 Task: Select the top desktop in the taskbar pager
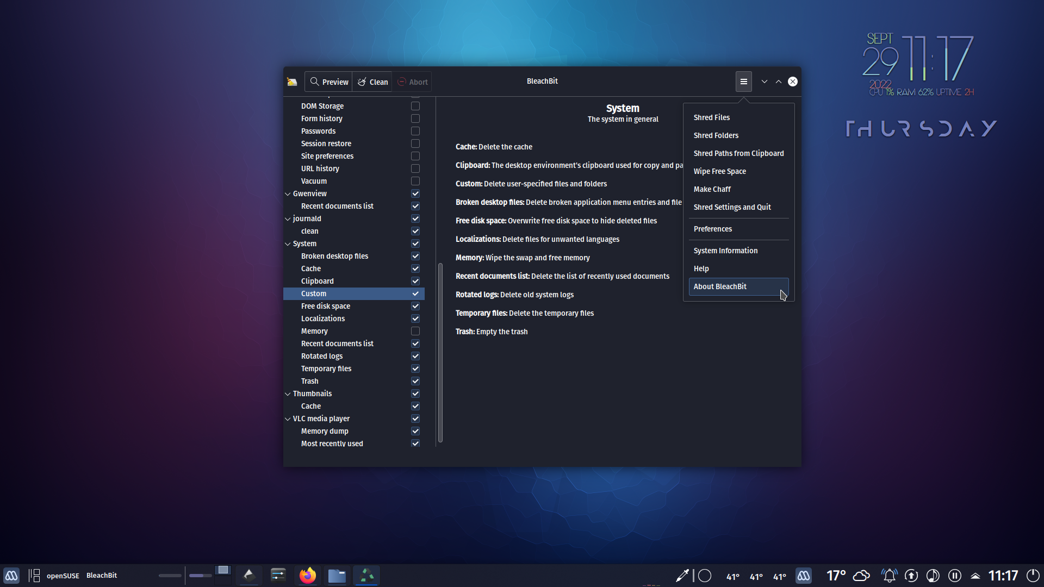223,570
